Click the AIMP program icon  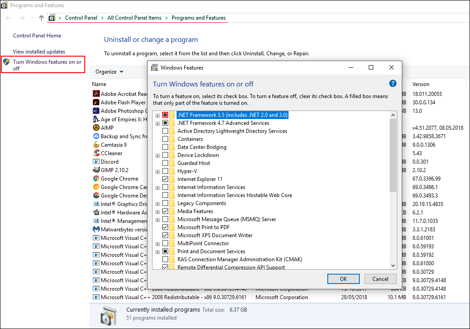96,127
